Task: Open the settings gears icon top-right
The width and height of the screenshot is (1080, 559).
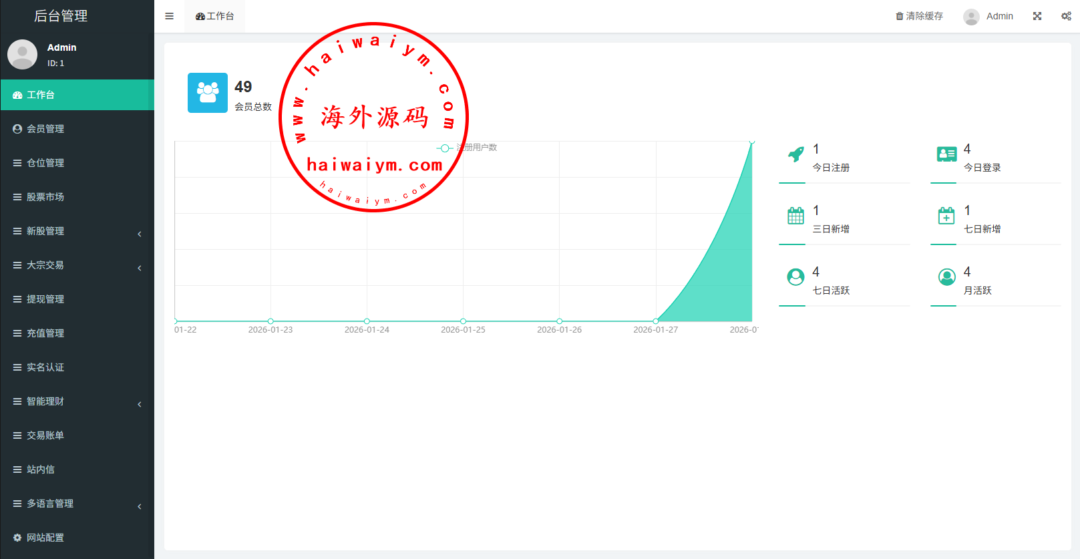Action: [x=1066, y=16]
